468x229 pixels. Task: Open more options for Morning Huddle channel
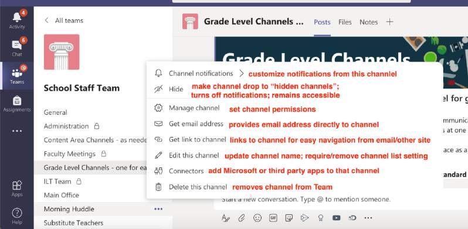[158, 209]
